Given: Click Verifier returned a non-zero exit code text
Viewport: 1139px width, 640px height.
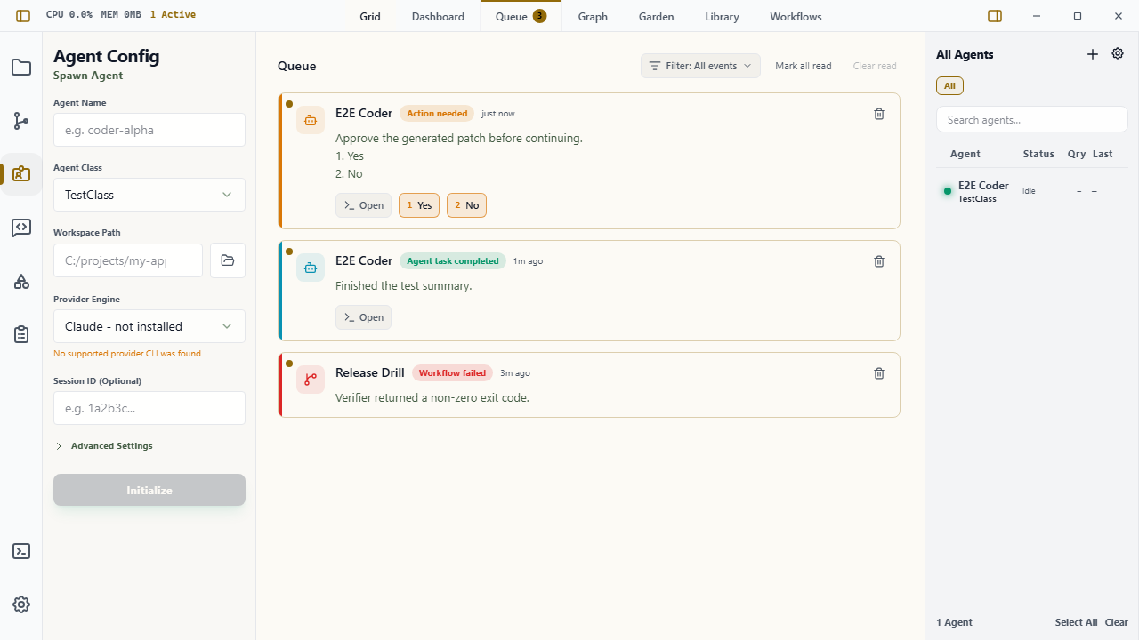Looking at the screenshot, I should click(x=432, y=397).
